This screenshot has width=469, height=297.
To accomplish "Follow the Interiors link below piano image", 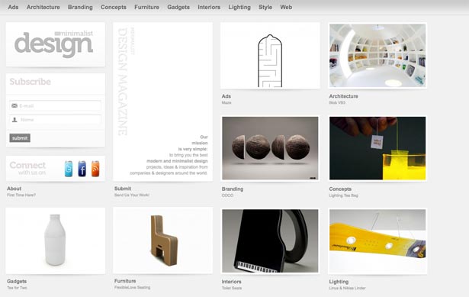I will [232, 282].
